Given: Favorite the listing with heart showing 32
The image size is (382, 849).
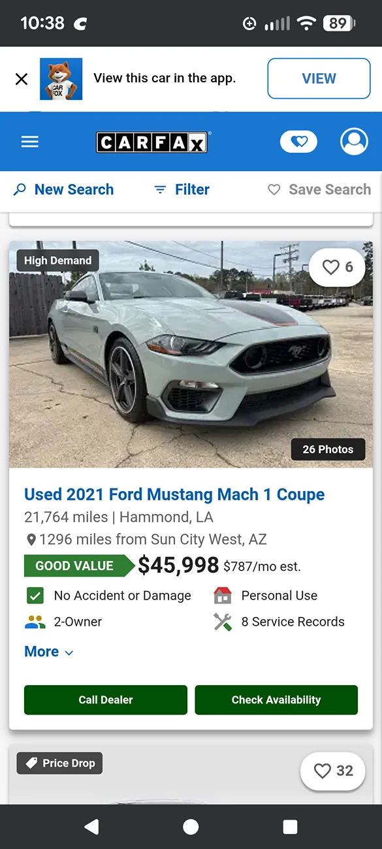Looking at the screenshot, I should point(332,771).
